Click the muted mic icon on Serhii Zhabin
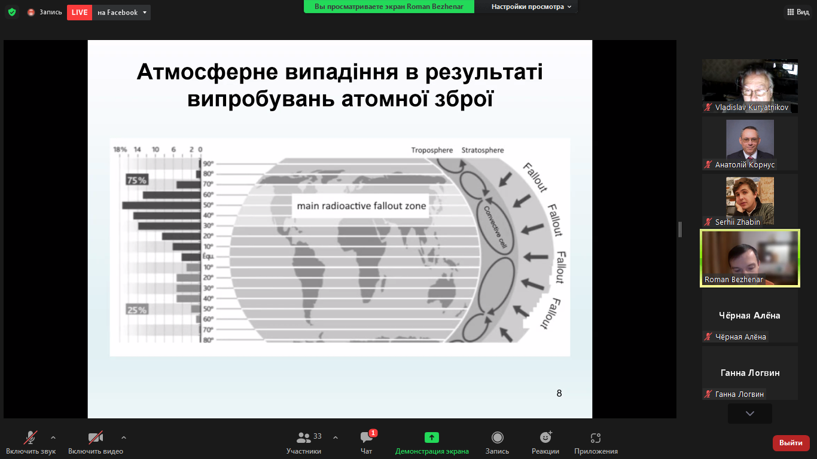817x459 pixels. 709,222
